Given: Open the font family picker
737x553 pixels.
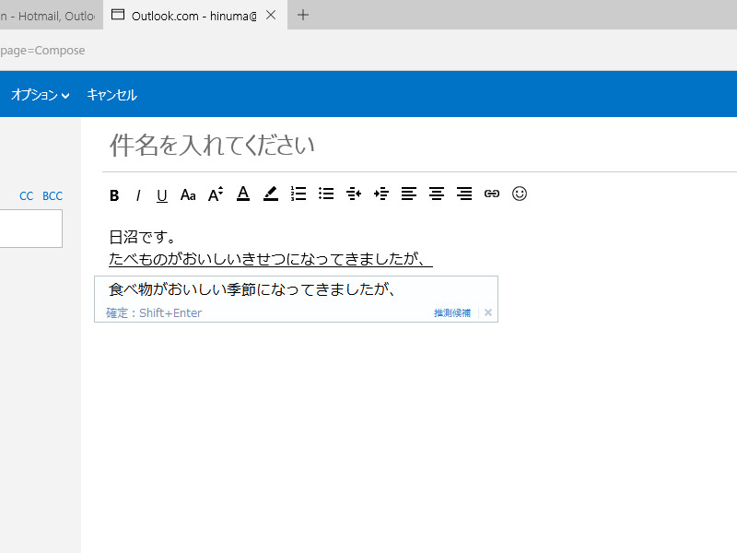Looking at the screenshot, I should [x=188, y=194].
